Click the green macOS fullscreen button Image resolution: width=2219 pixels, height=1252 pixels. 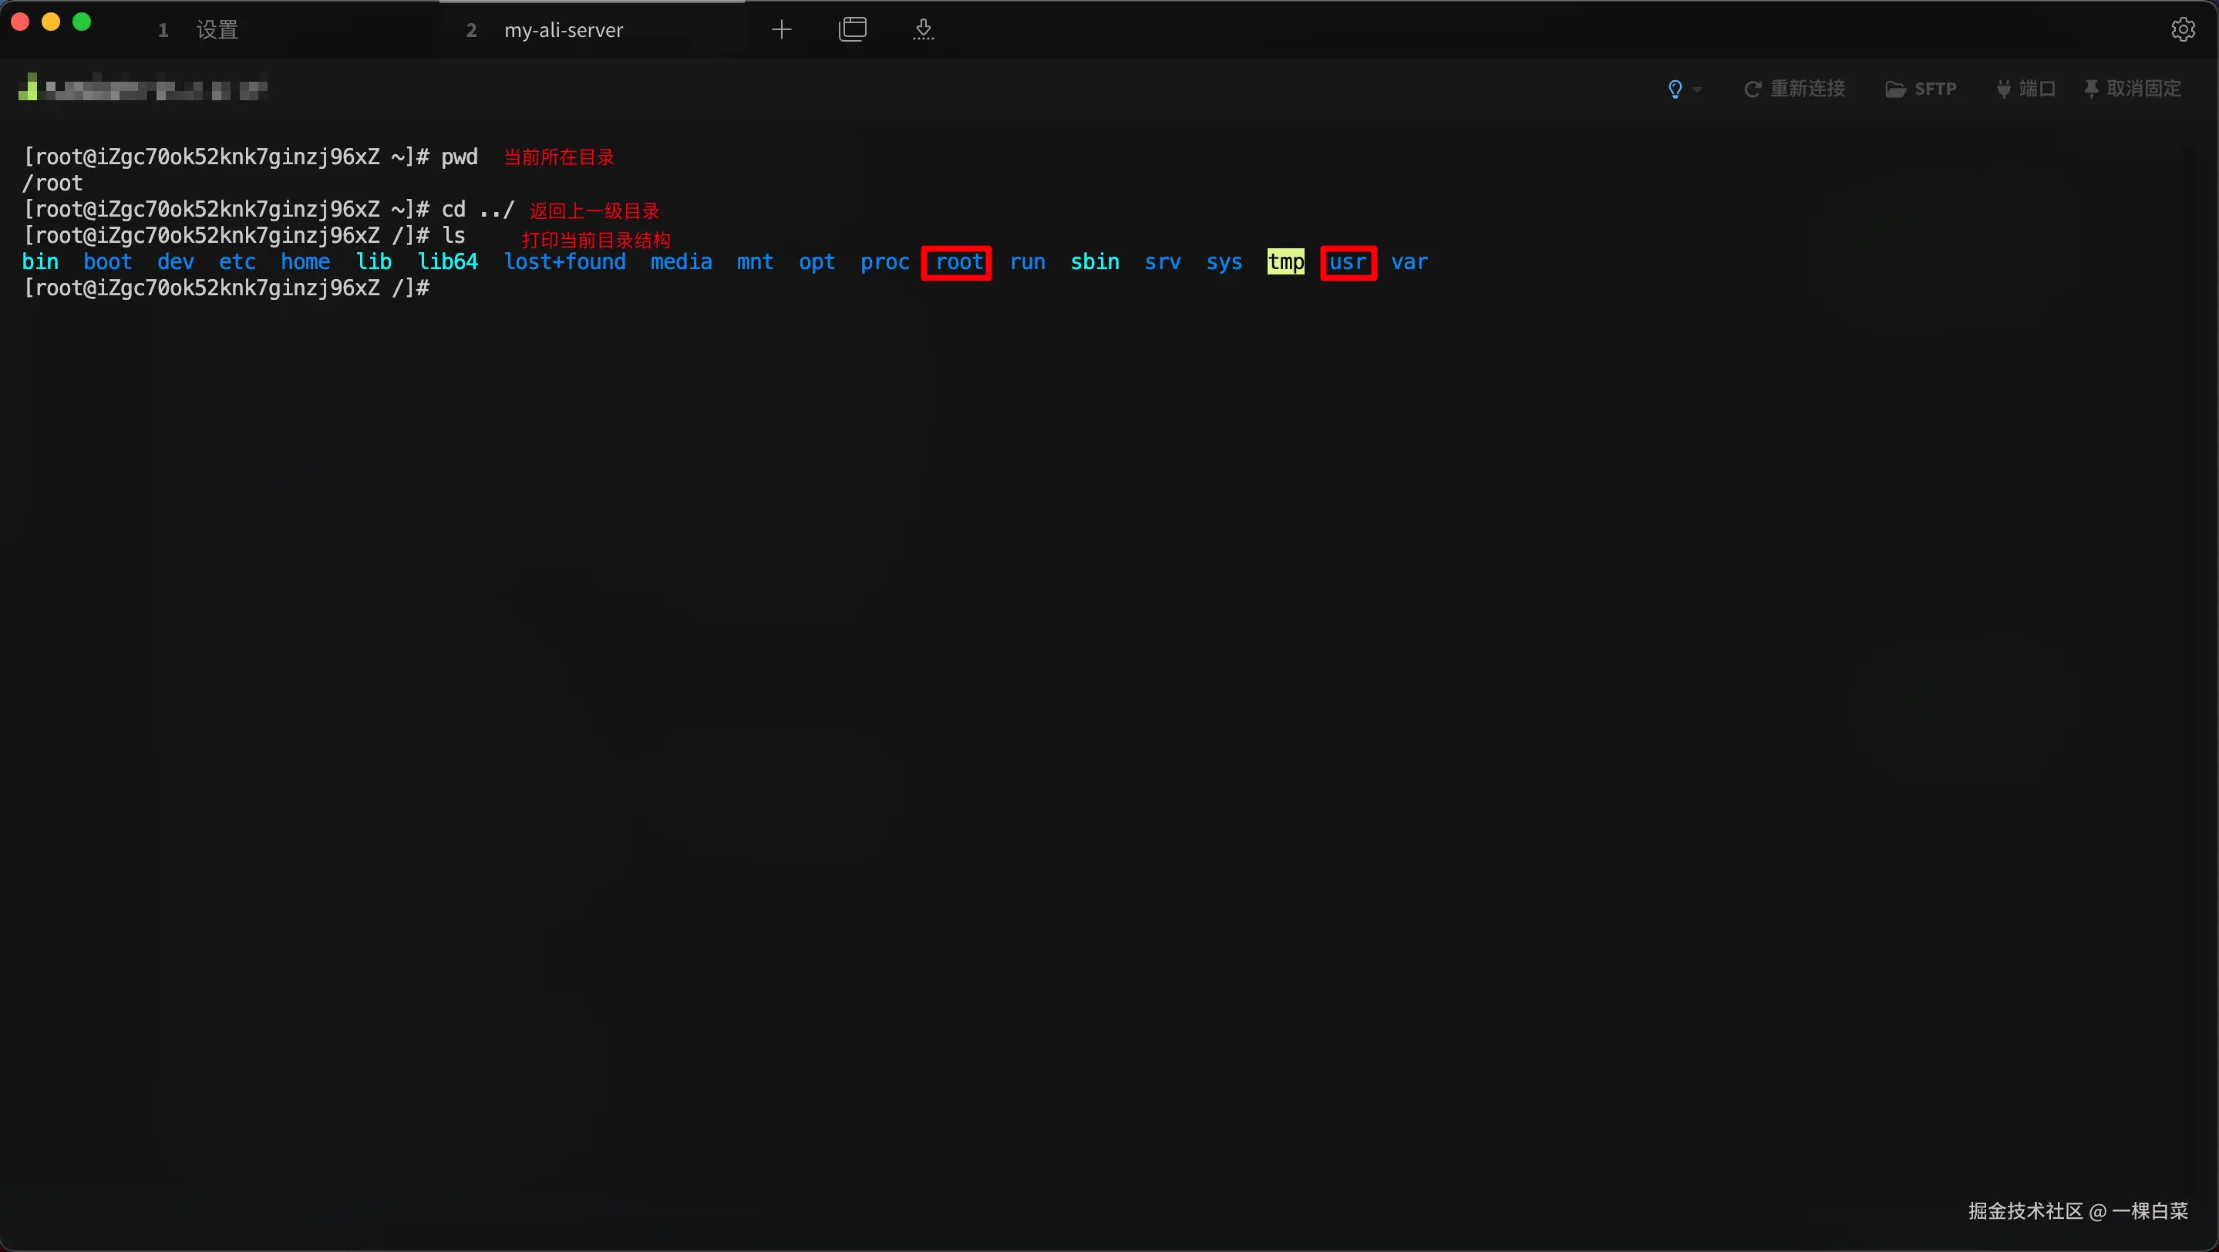click(82, 22)
